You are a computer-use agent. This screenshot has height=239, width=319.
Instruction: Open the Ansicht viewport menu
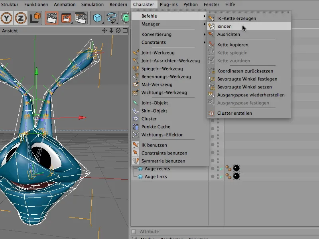10,31
